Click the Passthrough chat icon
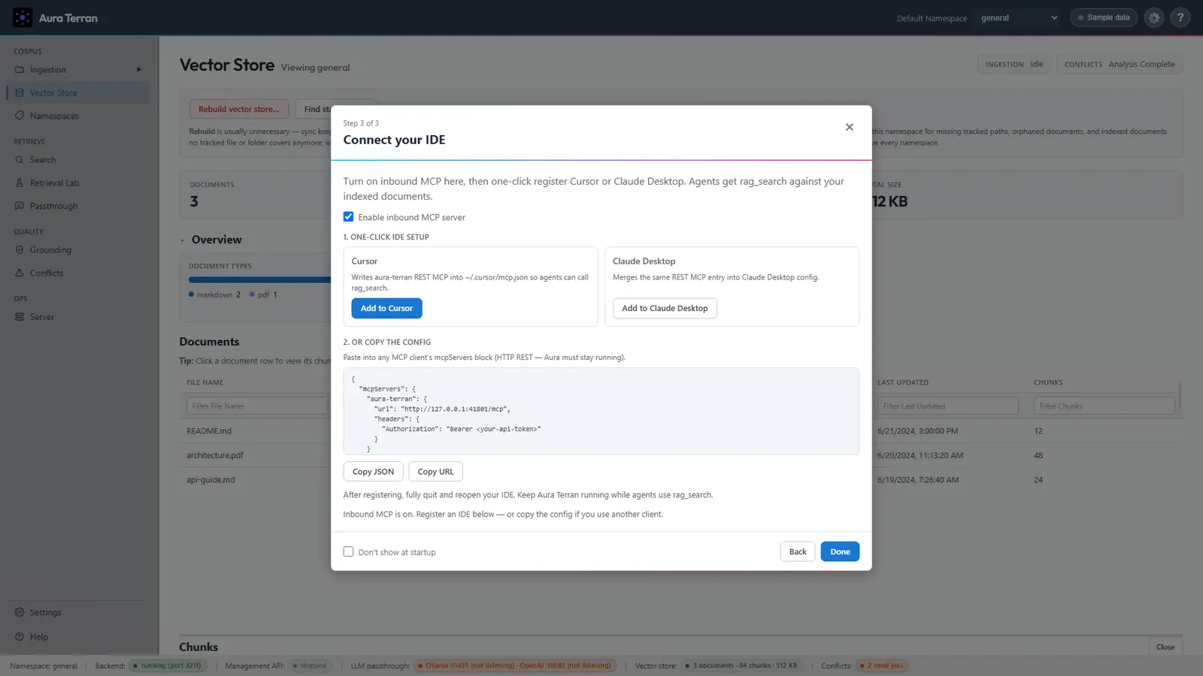Screen dimensions: 1203x676 coord(20,206)
